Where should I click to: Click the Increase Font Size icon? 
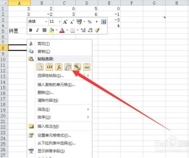point(65,22)
